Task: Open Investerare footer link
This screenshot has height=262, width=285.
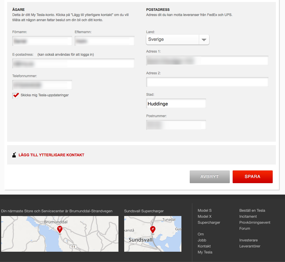Action: pos(248,240)
